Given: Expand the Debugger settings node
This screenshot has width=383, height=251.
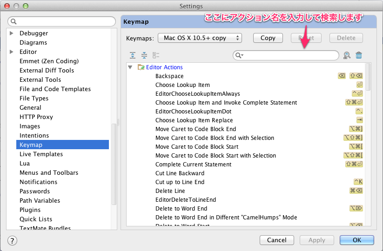Looking at the screenshot, I should tap(12, 33).
